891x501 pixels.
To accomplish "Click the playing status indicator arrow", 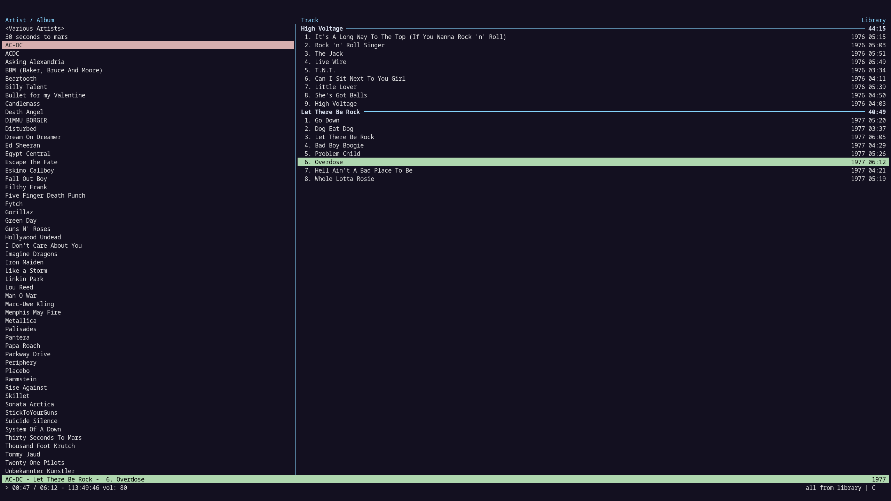I will [7, 488].
